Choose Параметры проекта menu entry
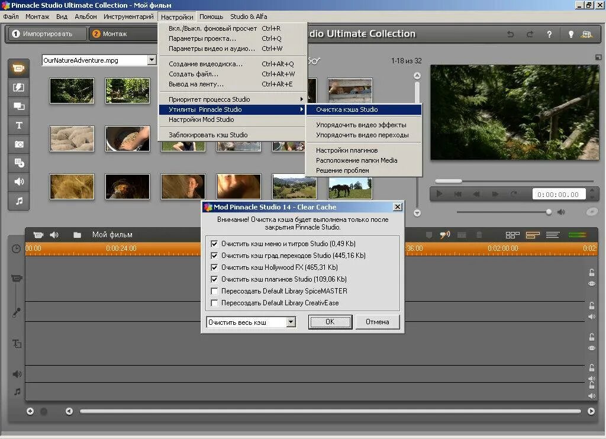The height and width of the screenshot is (439, 606). point(232,38)
